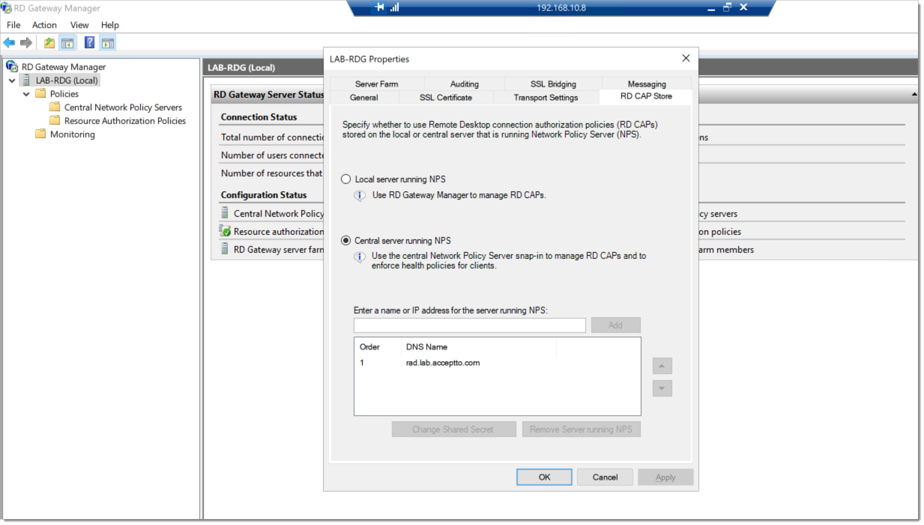924x525 pixels.
Task: Move NPS server down with the down arrow
Action: click(x=662, y=388)
